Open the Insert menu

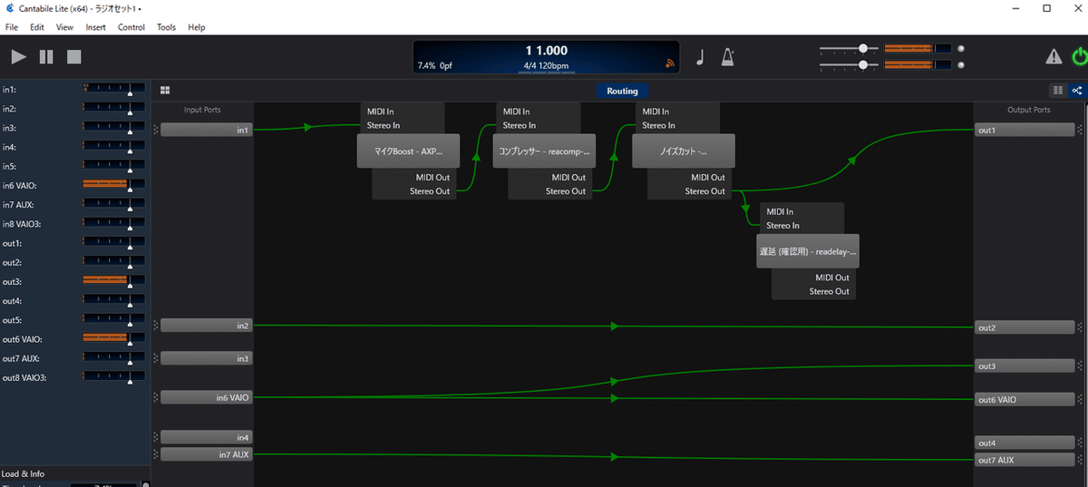pyautogui.click(x=95, y=27)
